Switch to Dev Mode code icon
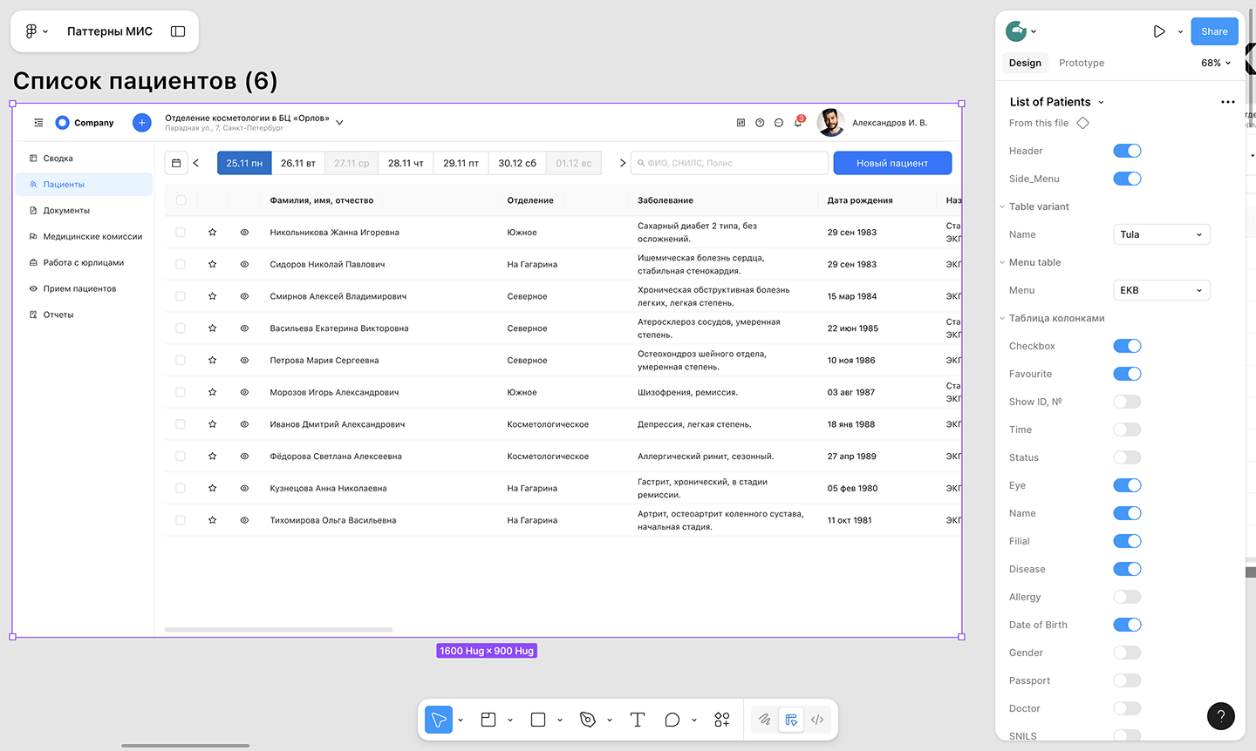 click(817, 720)
